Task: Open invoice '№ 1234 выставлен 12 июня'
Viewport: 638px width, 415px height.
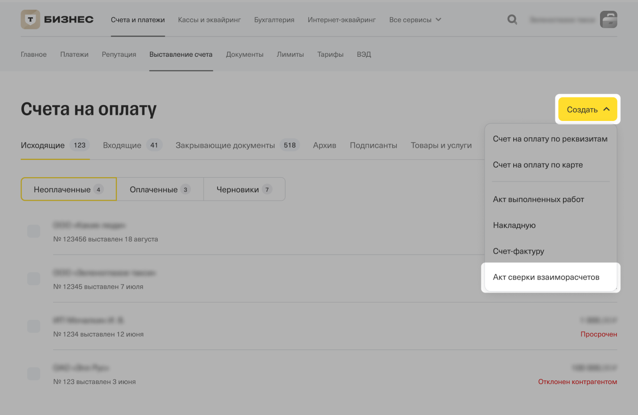Action: coord(99,334)
